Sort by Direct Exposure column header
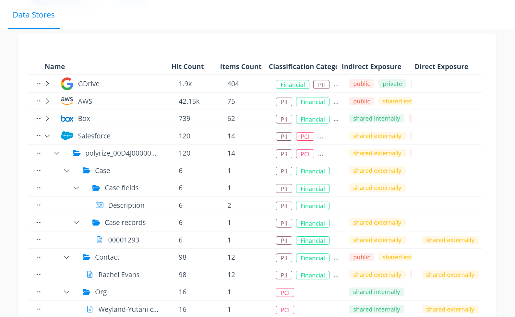The height and width of the screenshot is (317, 515). coord(441,67)
